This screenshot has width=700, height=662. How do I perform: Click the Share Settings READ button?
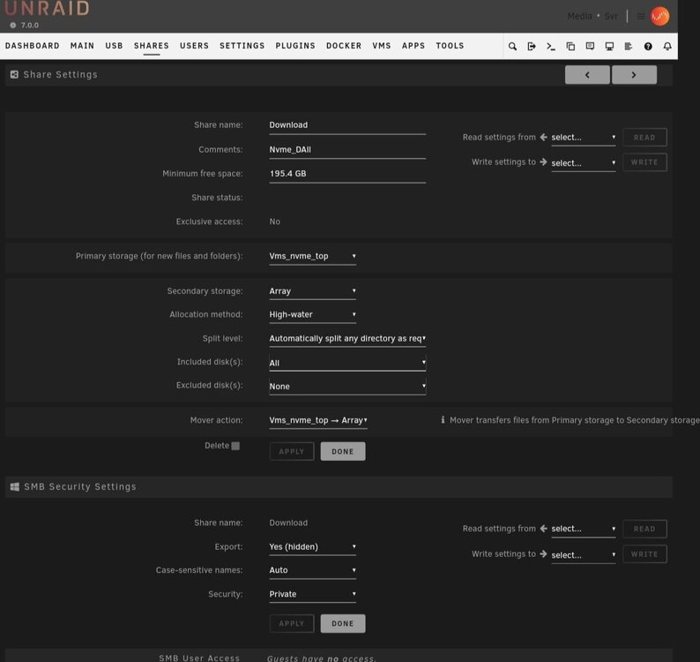point(644,137)
